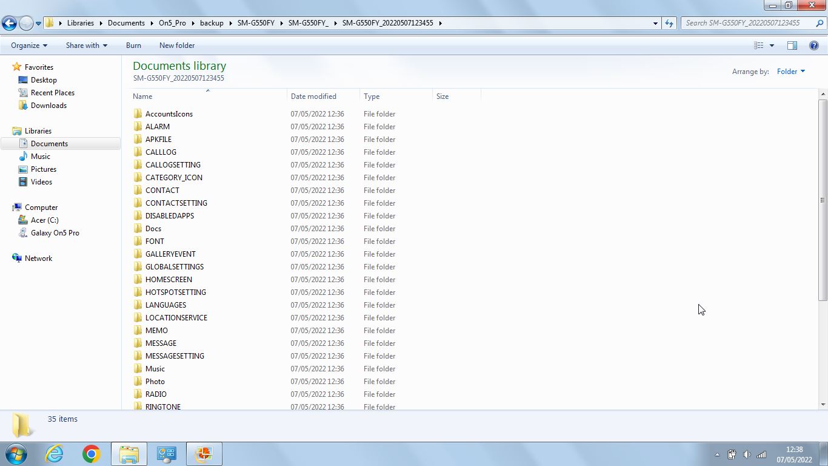The width and height of the screenshot is (828, 466).
Task: Click the Burn toolbar button
Action: point(133,46)
